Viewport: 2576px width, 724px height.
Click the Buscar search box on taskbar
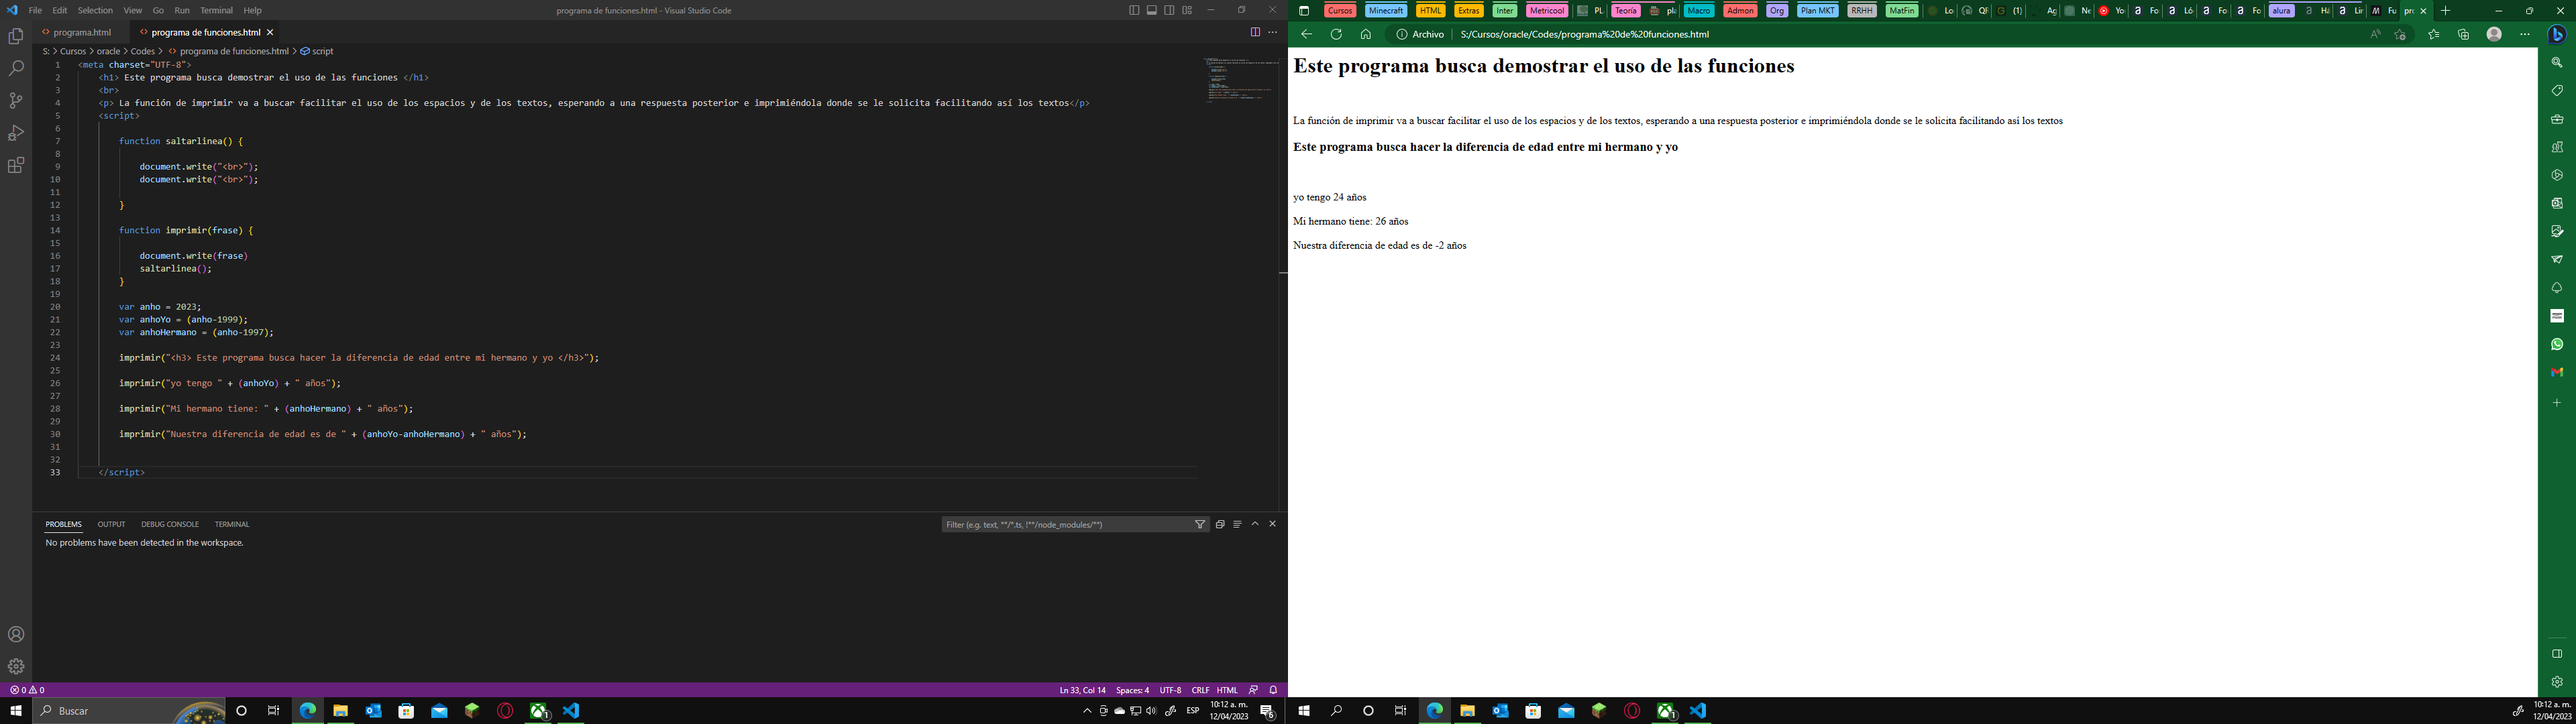(128, 711)
